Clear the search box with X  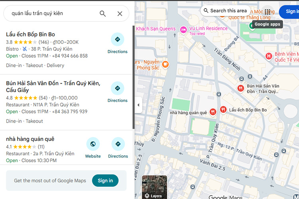[120, 14]
